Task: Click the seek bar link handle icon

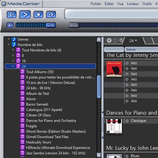Action: (74, 25)
